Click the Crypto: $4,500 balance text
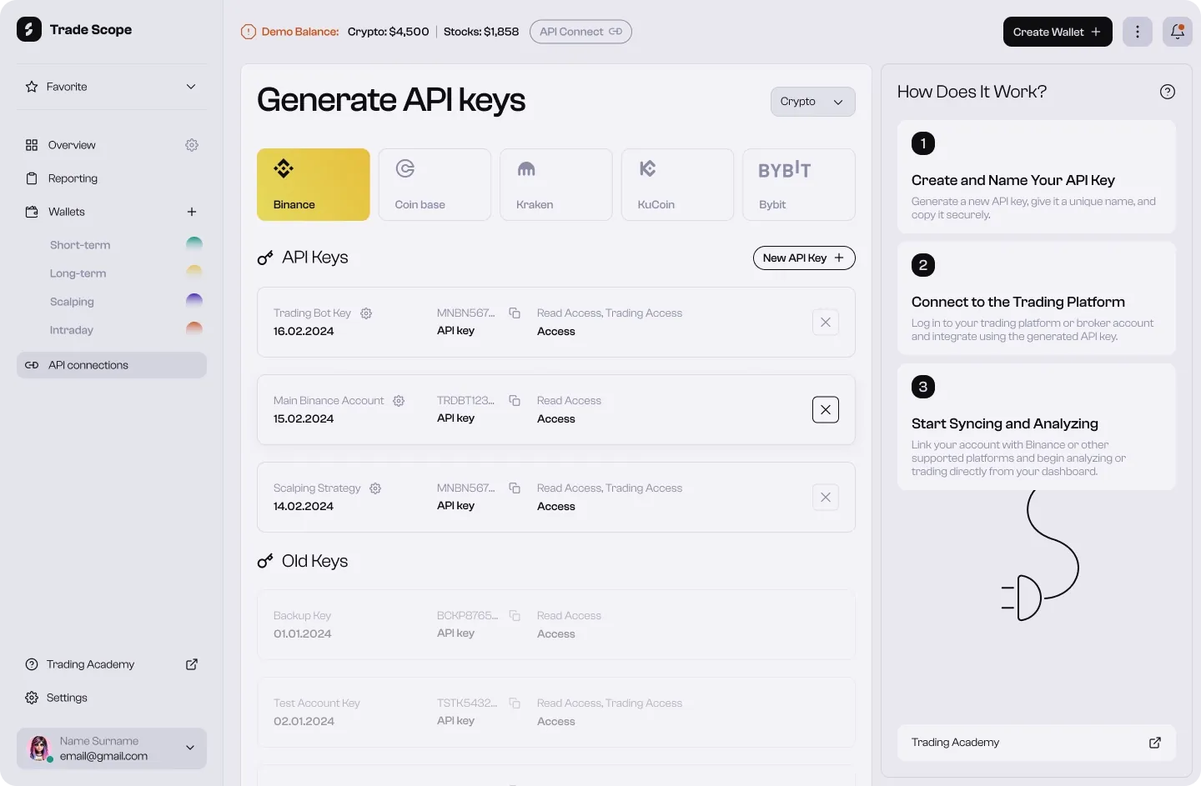The height and width of the screenshot is (786, 1201). point(389,32)
